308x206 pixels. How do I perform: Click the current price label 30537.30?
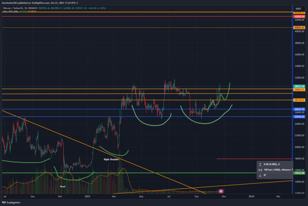click(299, 86)
